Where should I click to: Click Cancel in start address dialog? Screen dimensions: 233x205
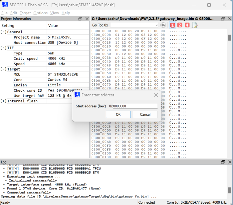click(145, 114)
